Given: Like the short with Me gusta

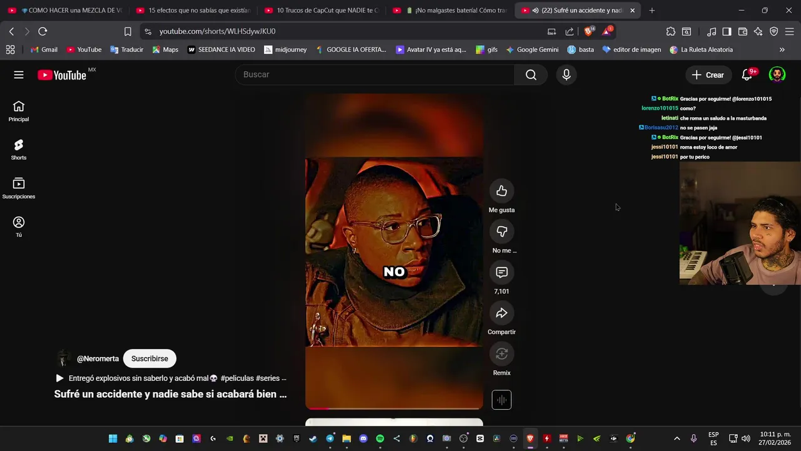Looking at the screenshot, I should tap(501, 191).
